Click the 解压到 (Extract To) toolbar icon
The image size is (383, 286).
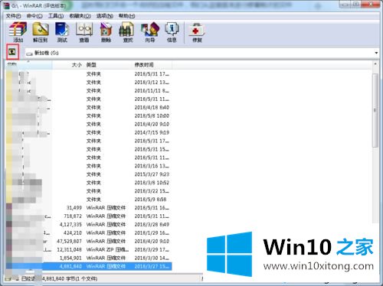[x=41, y=32]
